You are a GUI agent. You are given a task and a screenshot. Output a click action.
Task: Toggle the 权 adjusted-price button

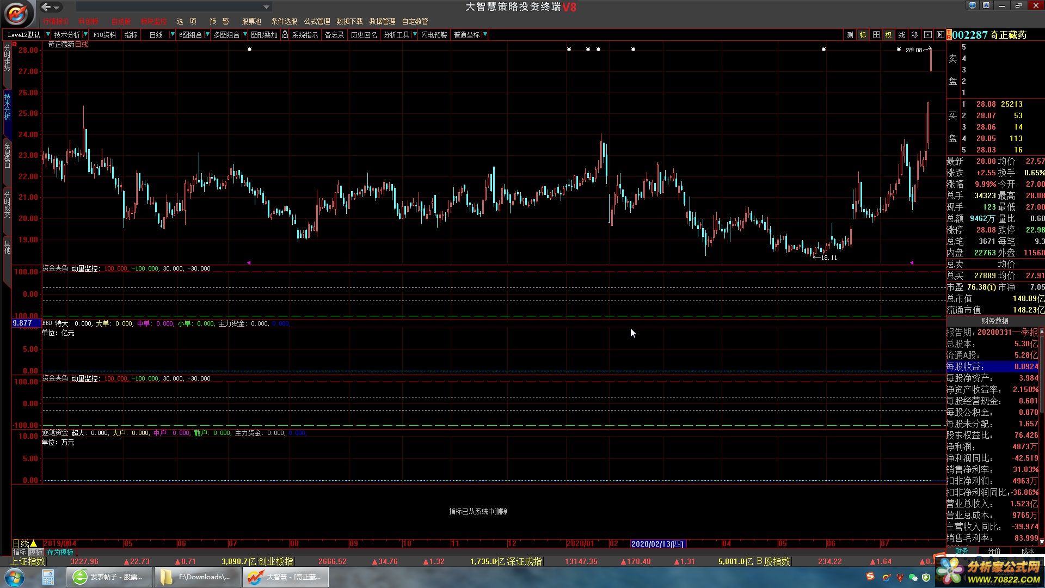pyautogui.click(x=888, y=35)
